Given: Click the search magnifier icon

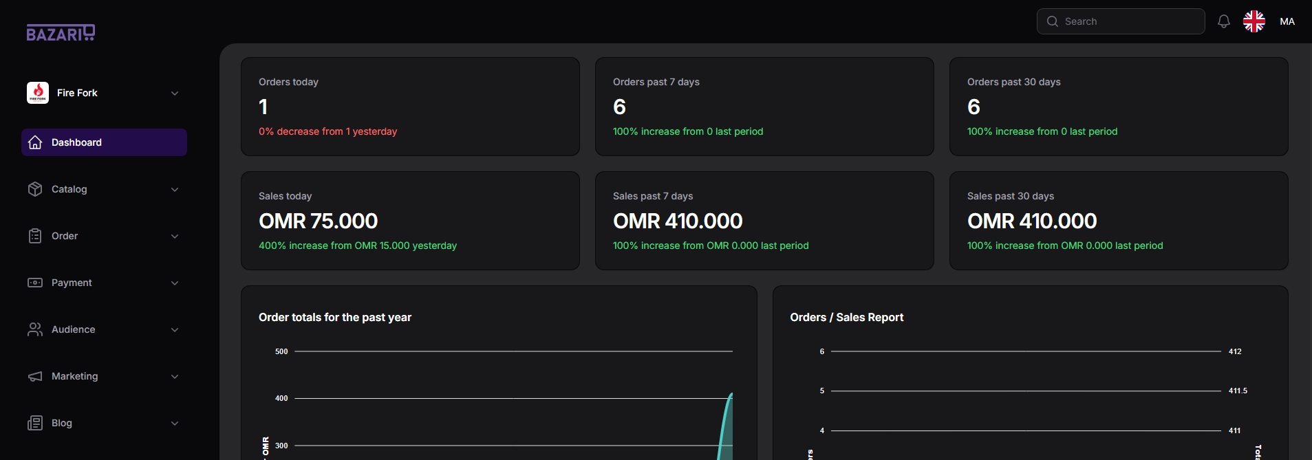Looking at the screenshot, I should 1052,21.
